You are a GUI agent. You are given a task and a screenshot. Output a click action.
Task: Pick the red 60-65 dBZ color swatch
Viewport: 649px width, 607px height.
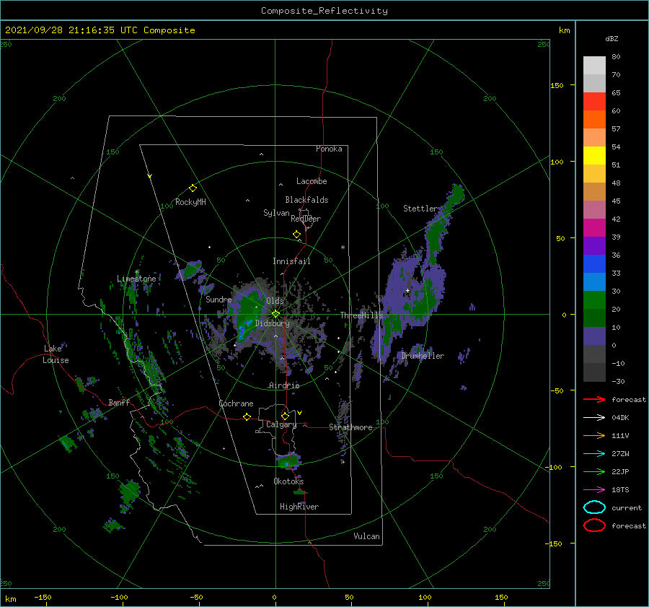(594, 102)
